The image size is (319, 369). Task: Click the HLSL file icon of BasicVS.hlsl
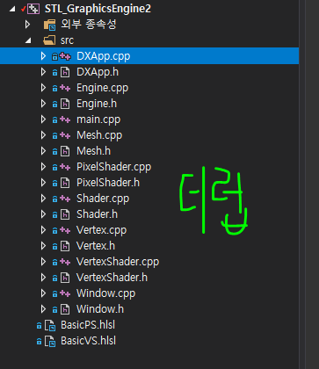pyautogui.click(x=50, y=341)
